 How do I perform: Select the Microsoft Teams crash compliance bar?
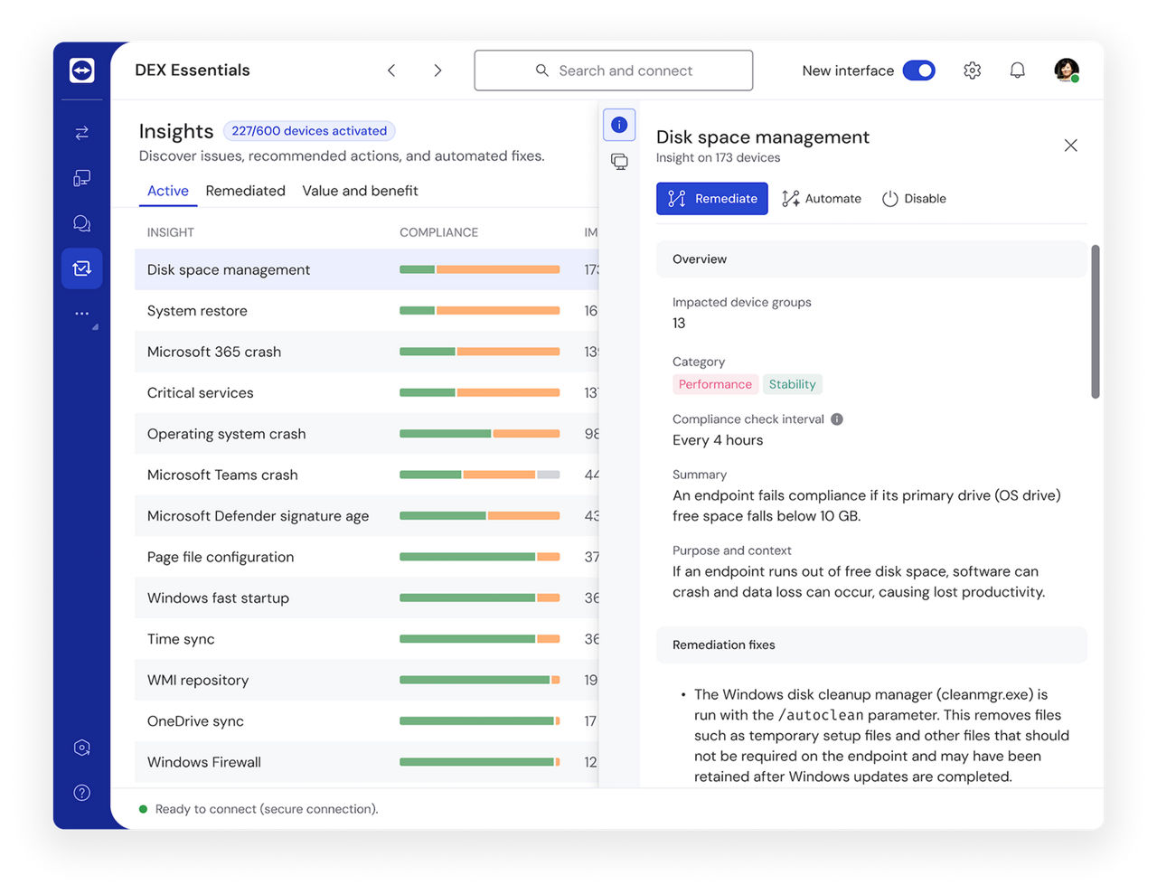coord(479,474)
